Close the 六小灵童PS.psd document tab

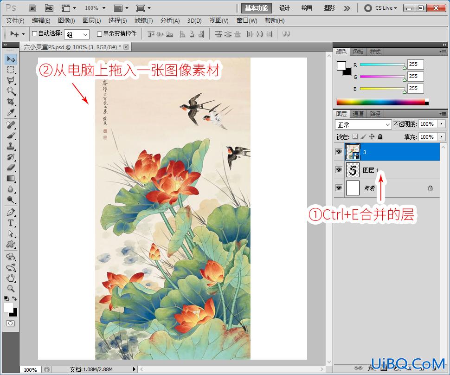click(x=126, y=47)
